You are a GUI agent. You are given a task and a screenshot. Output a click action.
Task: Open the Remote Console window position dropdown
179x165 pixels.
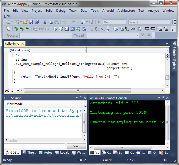click(159, 98)
